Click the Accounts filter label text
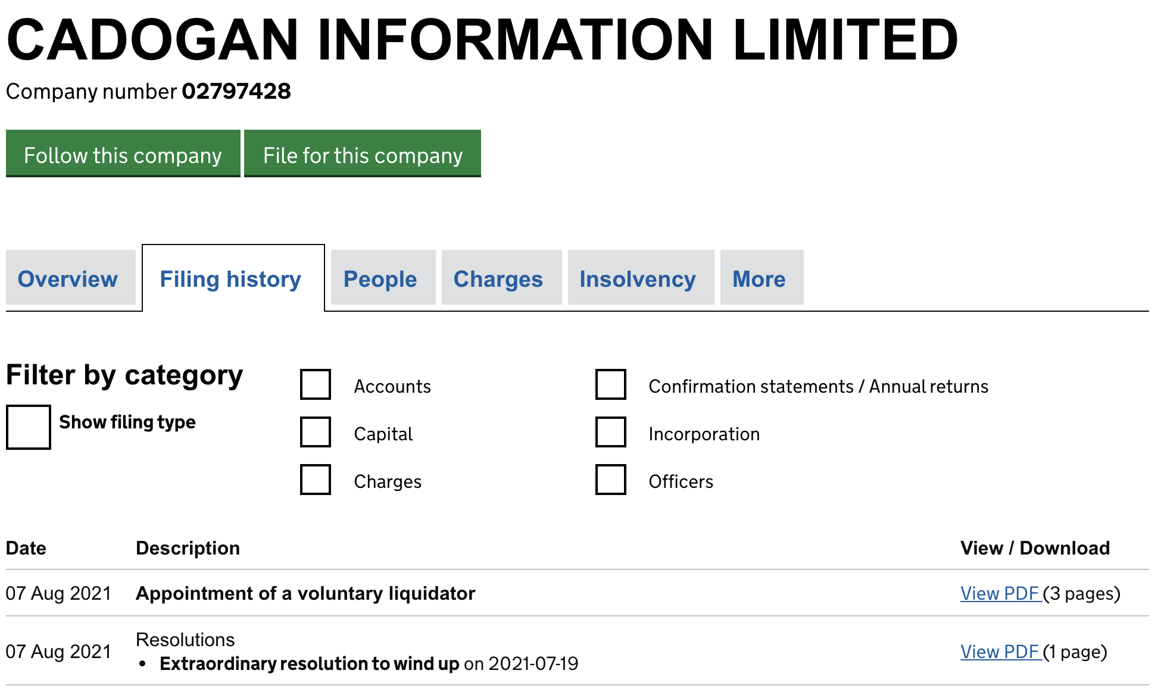This screenshot has height=689, width=1161. [x=392, y=386]
